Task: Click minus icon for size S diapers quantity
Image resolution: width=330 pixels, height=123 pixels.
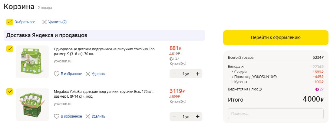Action: (x=174, y=74)
